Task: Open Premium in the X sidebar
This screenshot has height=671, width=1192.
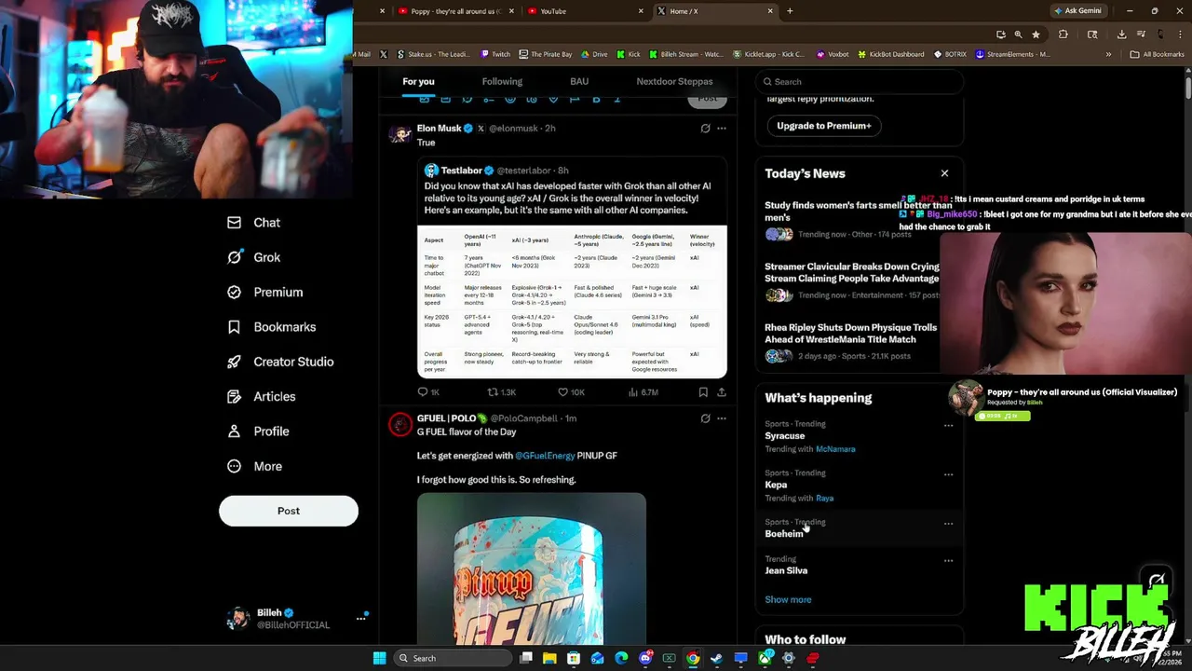Action: click(264, 292)
